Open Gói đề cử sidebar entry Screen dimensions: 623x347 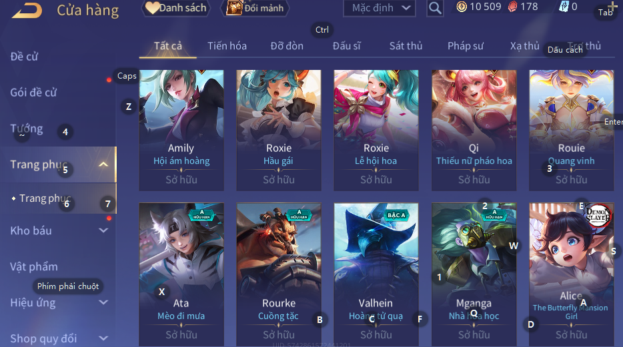[33, 93]
